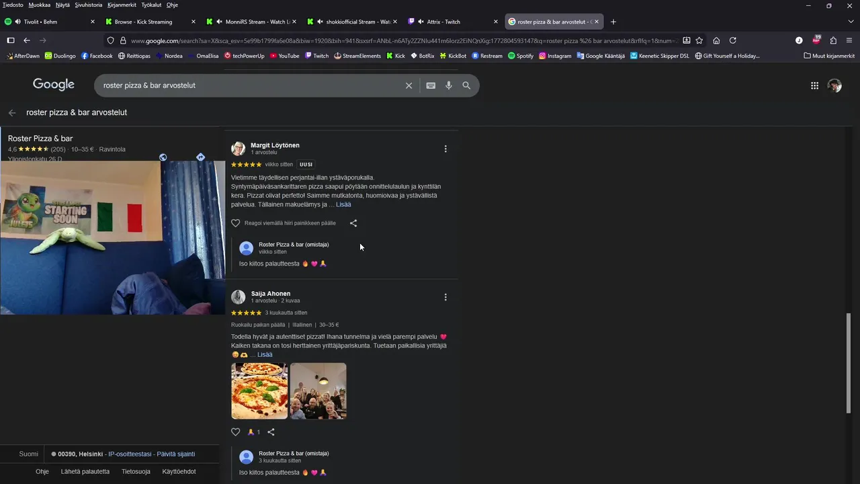This screenshot has width=860, height=484.
Task: Open the Kirjanmerkit menu
Action: click(x=122, y=5)
